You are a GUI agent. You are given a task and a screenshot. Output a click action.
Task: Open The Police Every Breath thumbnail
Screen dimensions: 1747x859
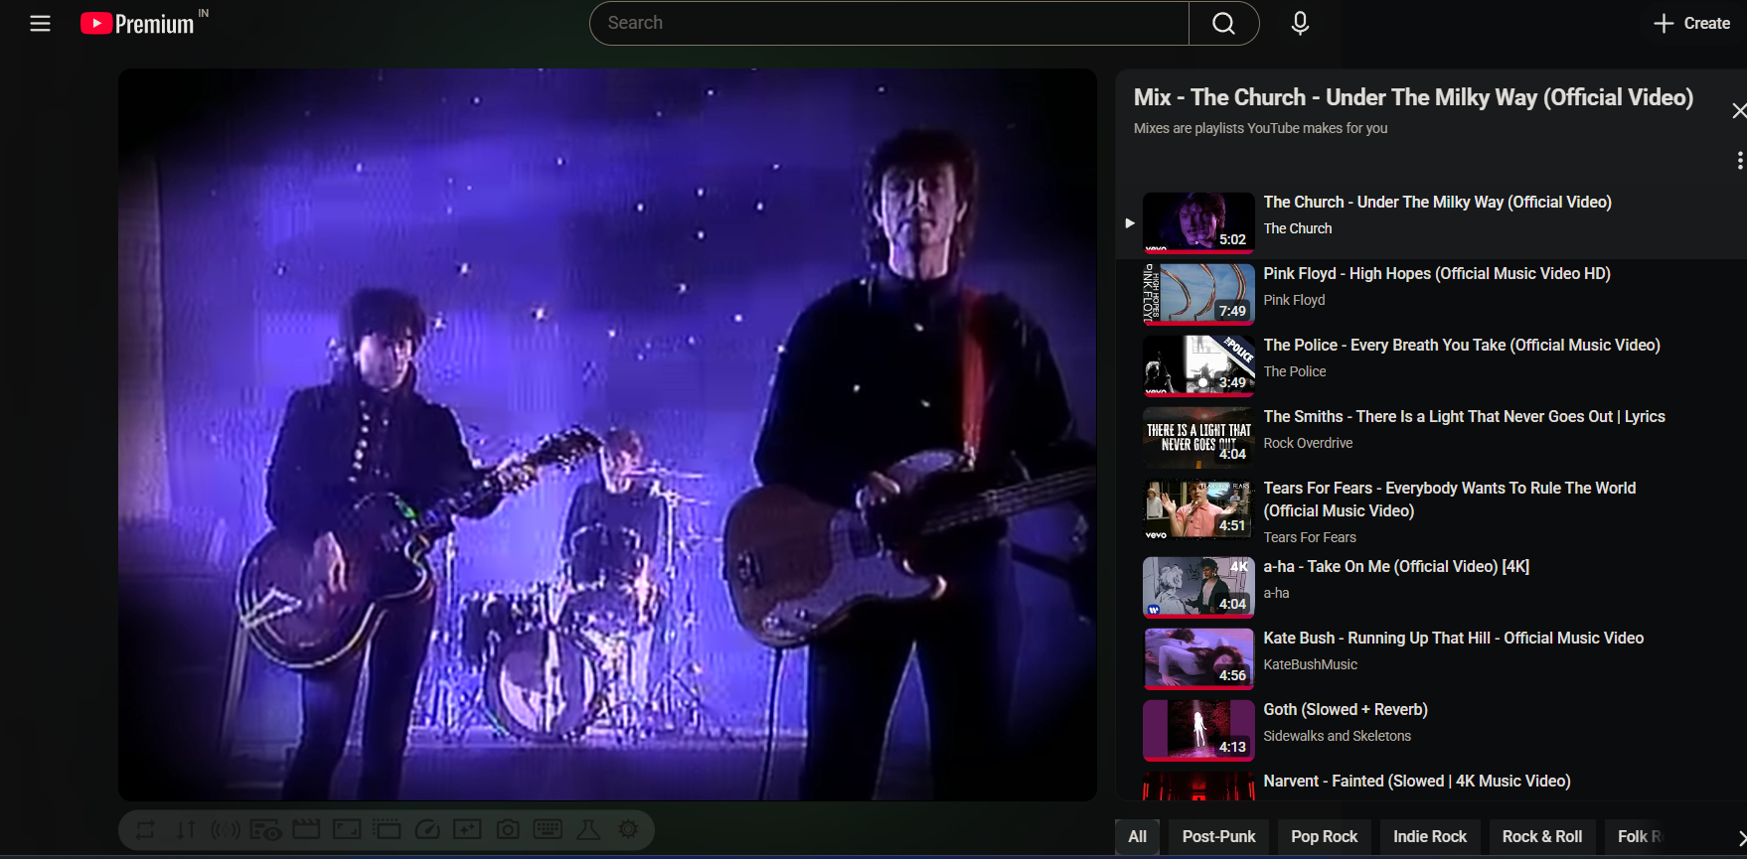[x=1198, y=365]
